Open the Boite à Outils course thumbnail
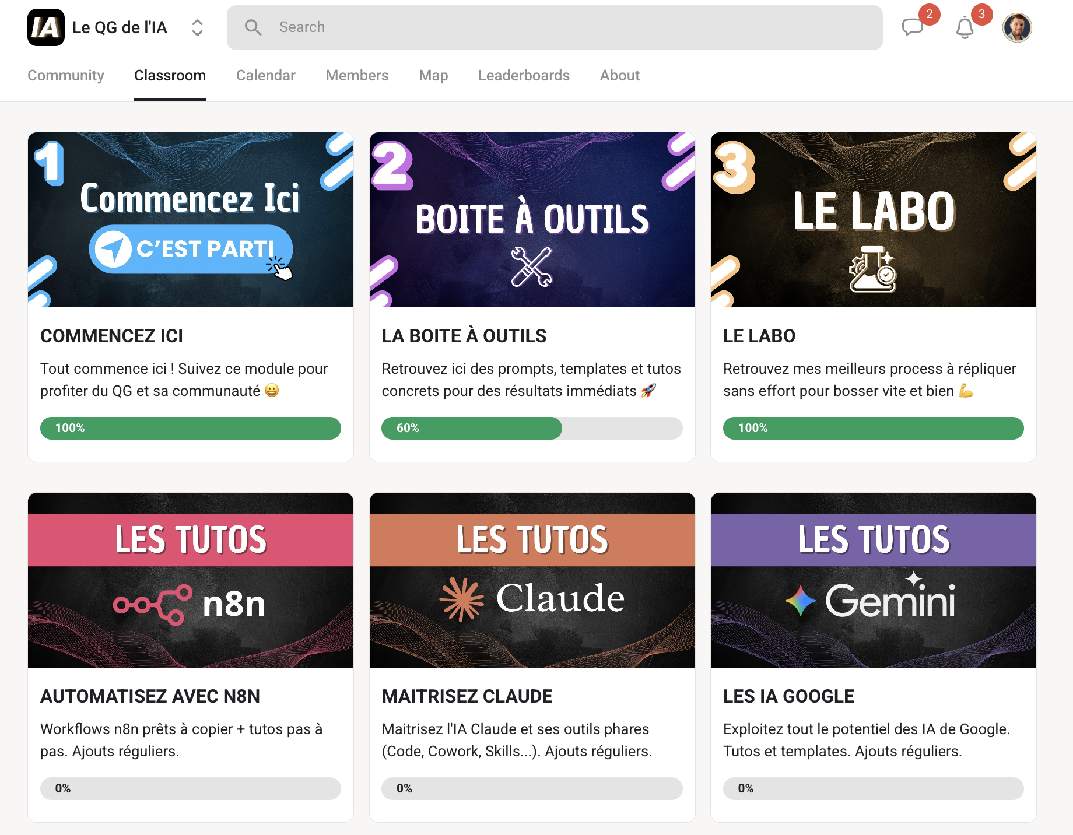The width and height of the screenshot is (1073, 835). (x=532, y=220)
